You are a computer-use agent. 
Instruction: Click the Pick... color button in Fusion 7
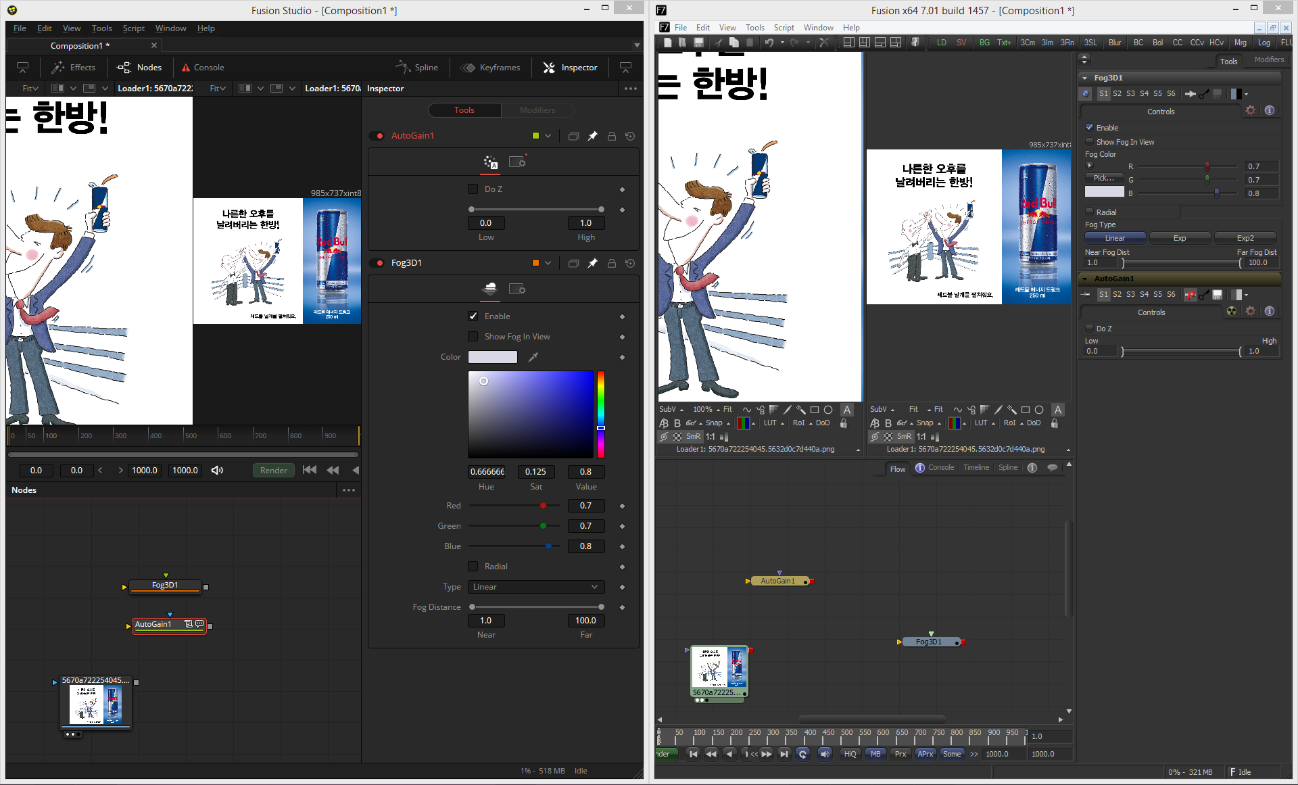pos(1104,178)
